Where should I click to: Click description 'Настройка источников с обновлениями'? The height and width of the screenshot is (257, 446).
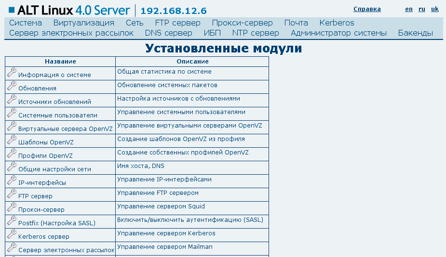click(x=178, y=99)
